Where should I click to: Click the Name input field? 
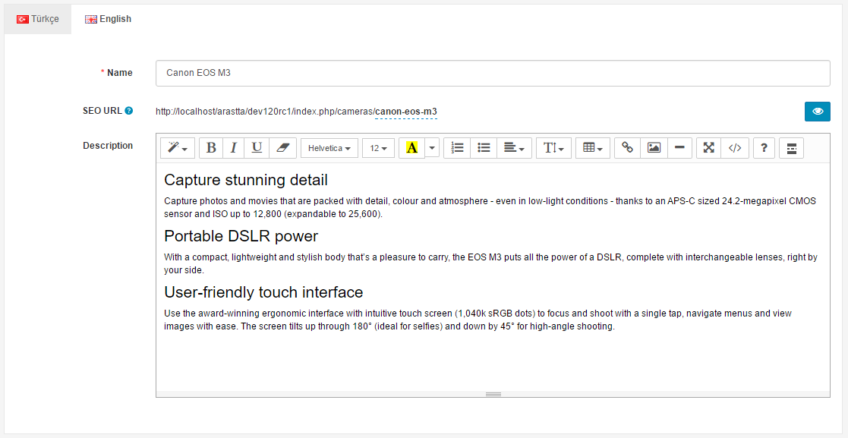(493, 73)
